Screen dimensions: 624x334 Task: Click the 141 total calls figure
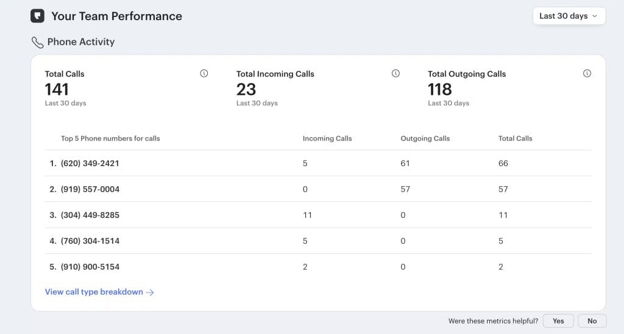tap(57, 89)
